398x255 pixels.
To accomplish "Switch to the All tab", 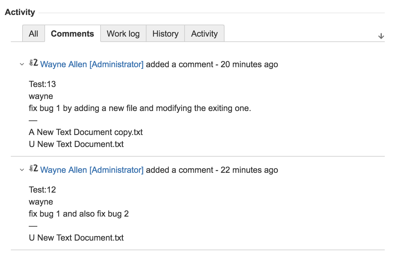I will click(34, 34).
